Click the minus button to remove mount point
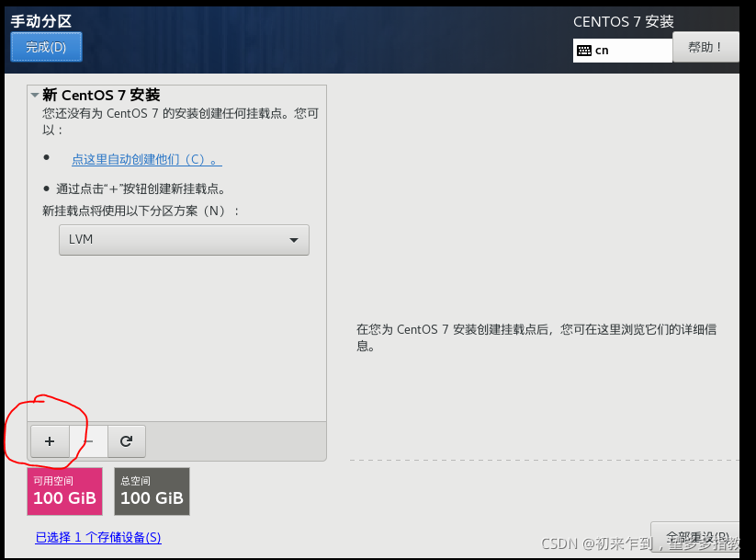Screen dimensions: 756x560 88,441
